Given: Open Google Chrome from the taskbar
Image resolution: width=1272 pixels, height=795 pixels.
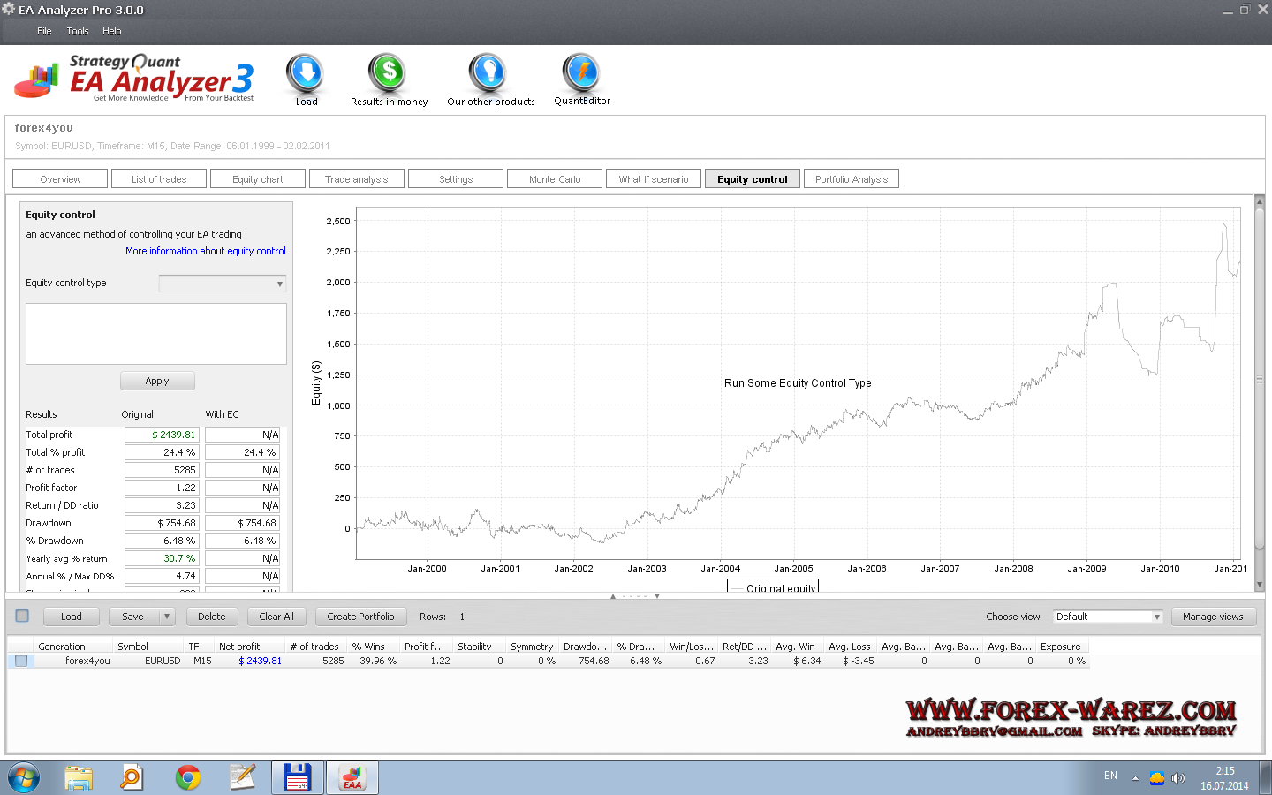Looking at the screenshot, I should coord(187,777).
